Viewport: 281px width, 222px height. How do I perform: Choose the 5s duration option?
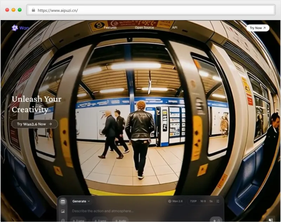coord(211,201)
